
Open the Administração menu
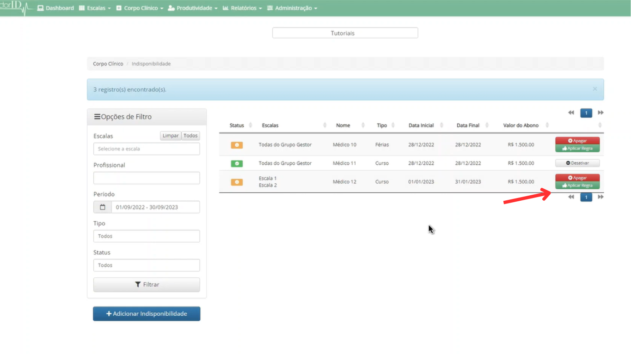292,8
